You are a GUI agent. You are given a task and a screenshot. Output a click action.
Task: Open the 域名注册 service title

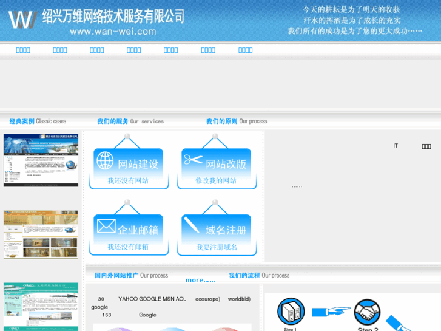click(x=226, y=230)
